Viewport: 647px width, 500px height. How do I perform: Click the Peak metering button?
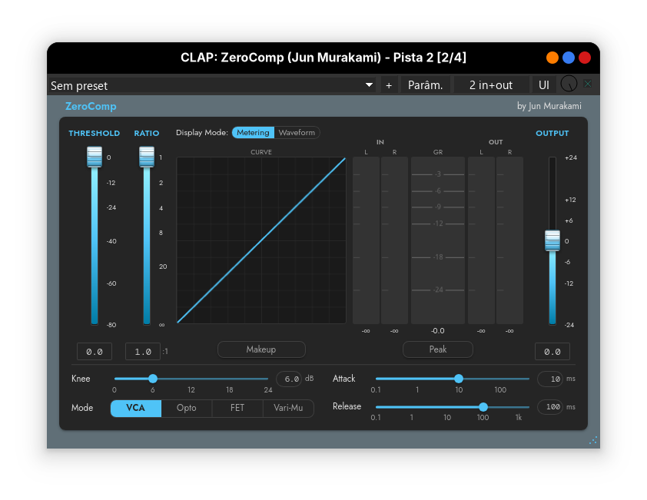(x=438, y=349)
